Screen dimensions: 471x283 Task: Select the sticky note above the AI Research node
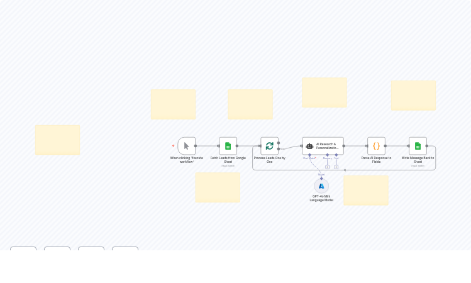(324, 92)
